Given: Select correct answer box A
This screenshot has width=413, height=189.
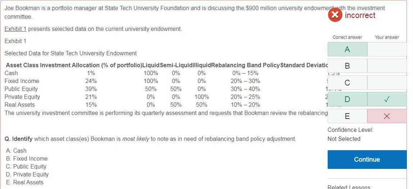Looking at the screenshot, I should pos(347,49).
